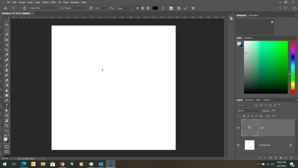Screen dimensions: 298x168
Task: Select the Horizontal Type tool
Action: [x=7, y=106]
